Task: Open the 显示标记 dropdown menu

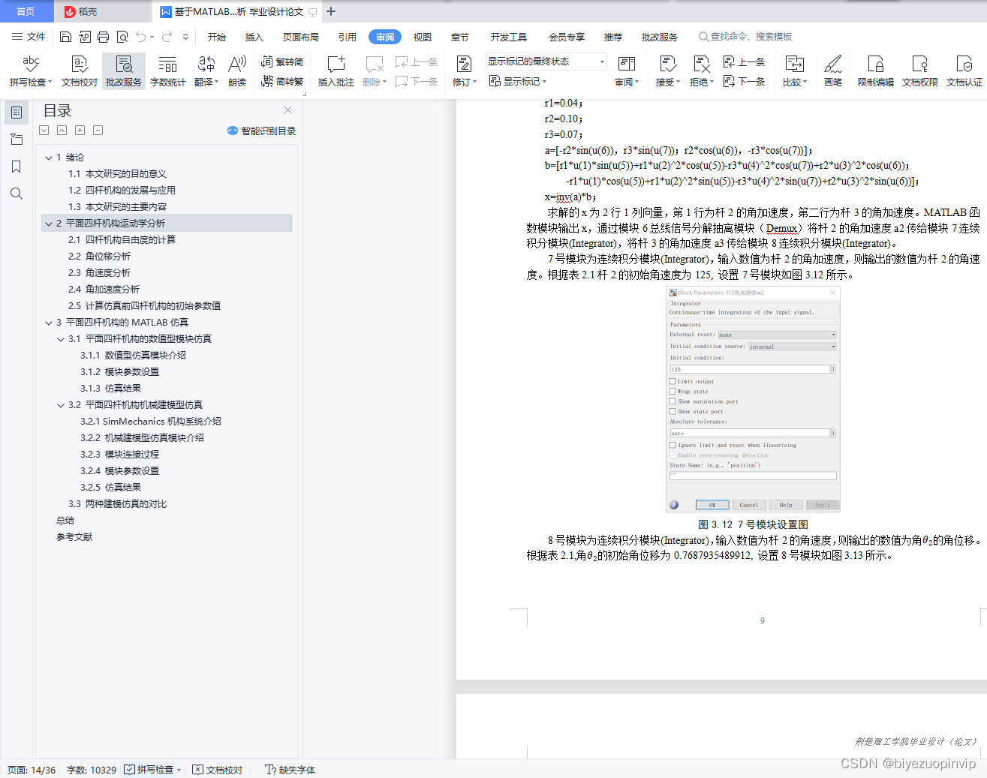Action: pyautogui.click(x=518, y=81)
